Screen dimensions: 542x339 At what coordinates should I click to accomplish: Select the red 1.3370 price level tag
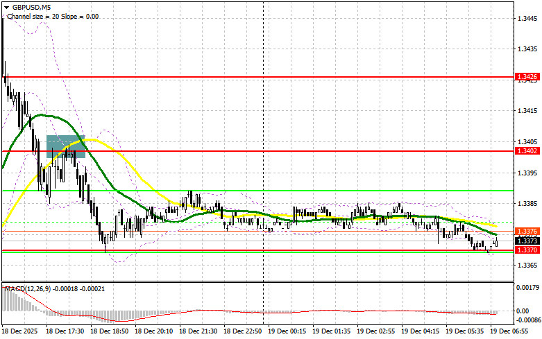point(525,250)
